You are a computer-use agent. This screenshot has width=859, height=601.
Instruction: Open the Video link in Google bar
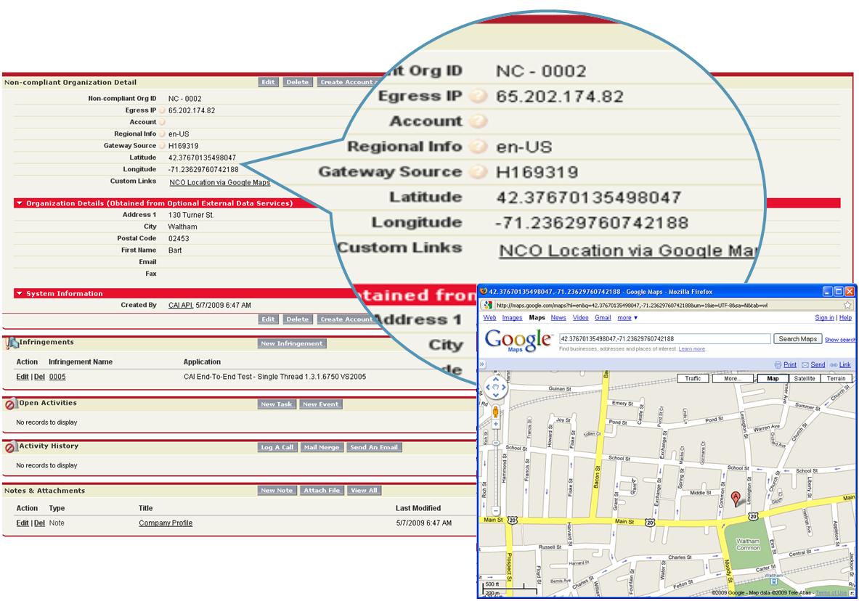(x=581, y=318)
